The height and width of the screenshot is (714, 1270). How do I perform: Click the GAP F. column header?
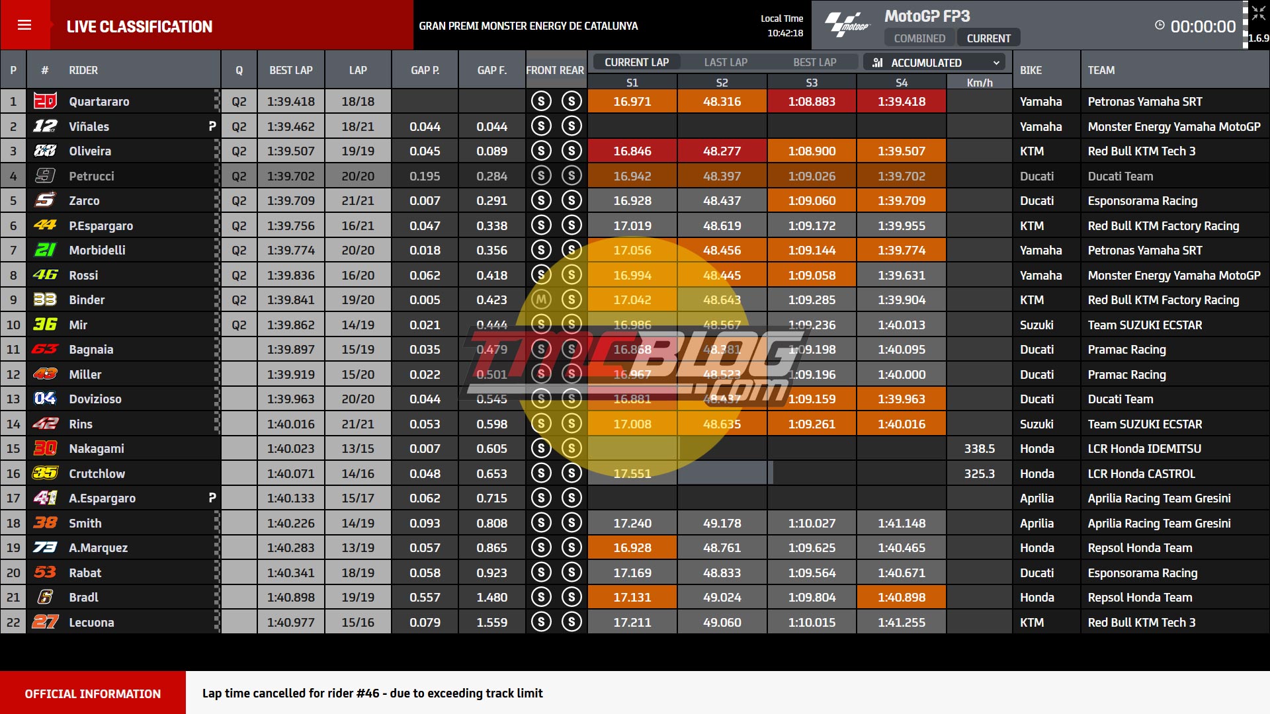(x=492, y=70)
